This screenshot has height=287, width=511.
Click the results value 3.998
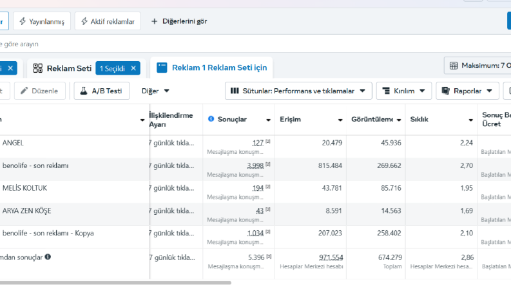[255, 165]
